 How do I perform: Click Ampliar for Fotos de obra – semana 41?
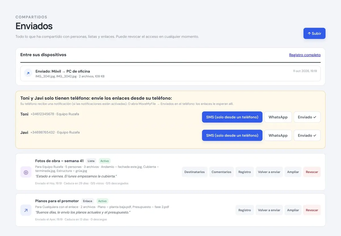(293, 172)
